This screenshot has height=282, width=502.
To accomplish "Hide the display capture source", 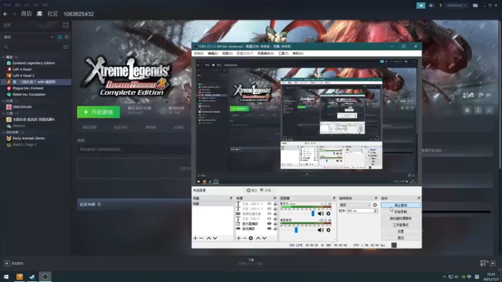I will pyautogui.click(x=269, y=224).
